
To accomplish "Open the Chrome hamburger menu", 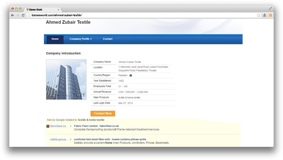I will (271, 15).
